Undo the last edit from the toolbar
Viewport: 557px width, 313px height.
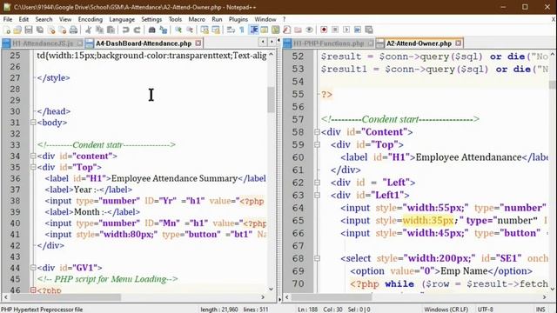pyautogui.click(x=125, y=30)
